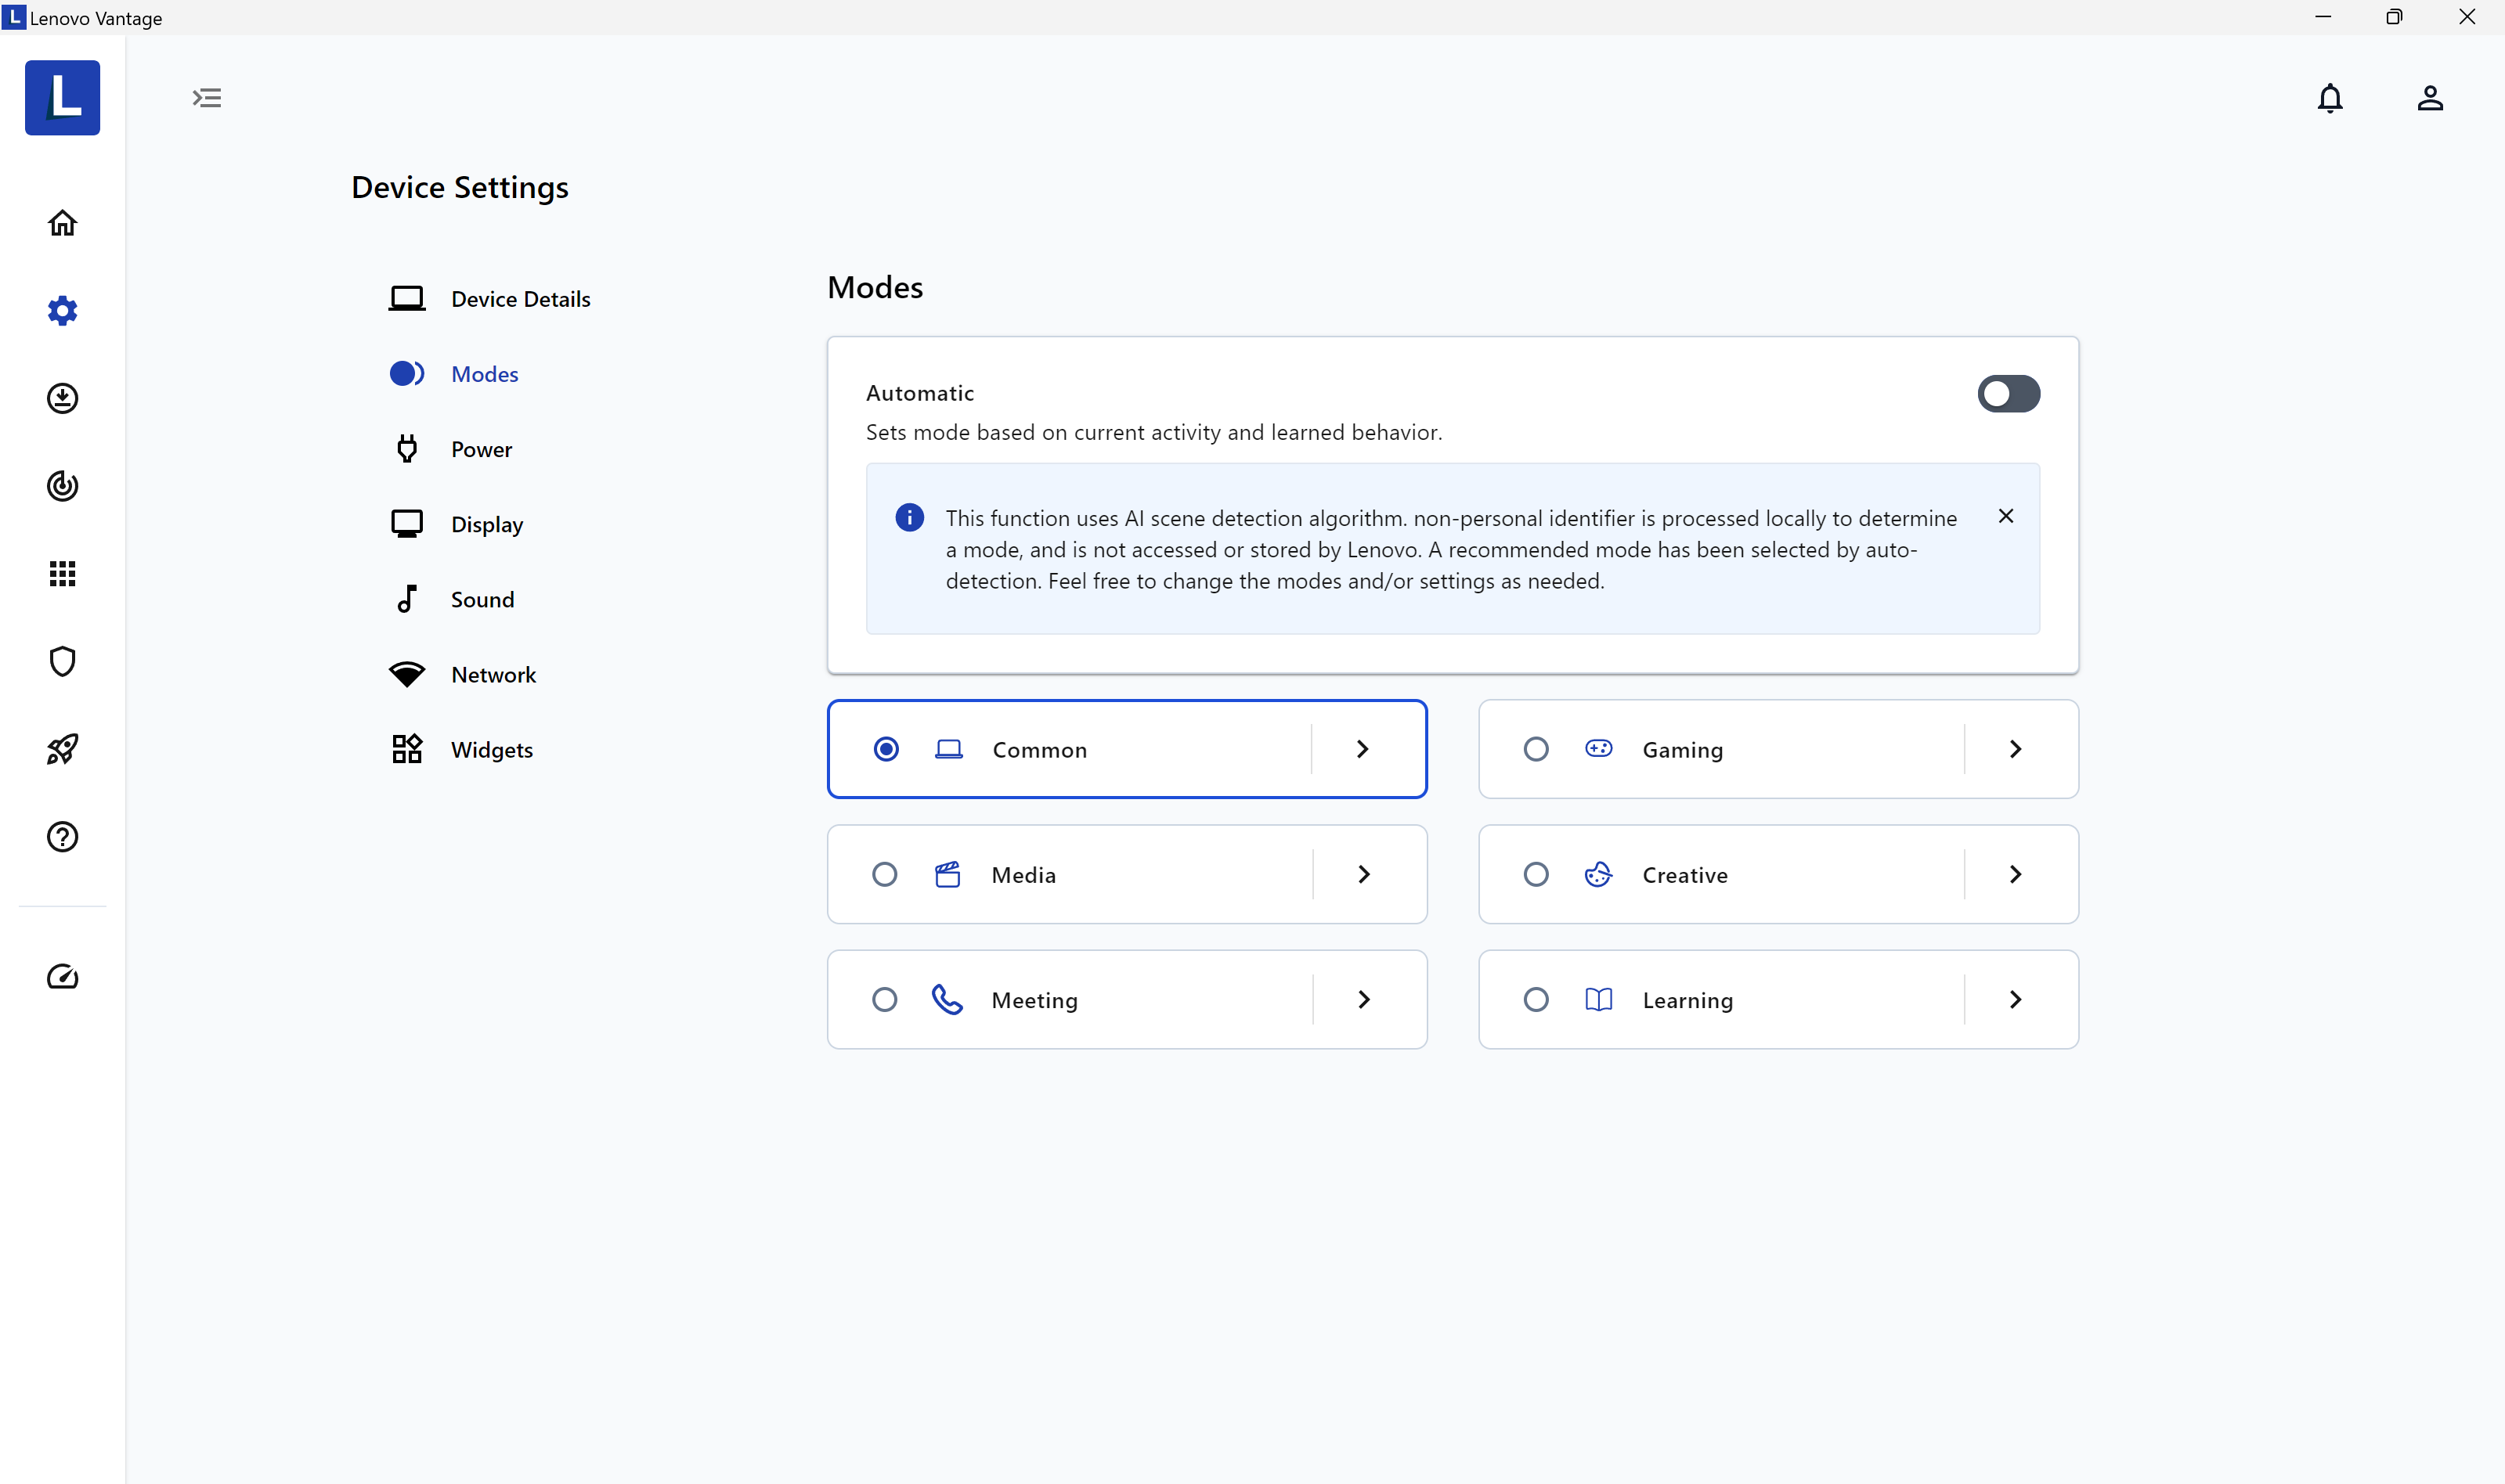Screen dimensions: 2505x1484
Task: Choose the Learning mode radio button
Action: click(1536, 999)
